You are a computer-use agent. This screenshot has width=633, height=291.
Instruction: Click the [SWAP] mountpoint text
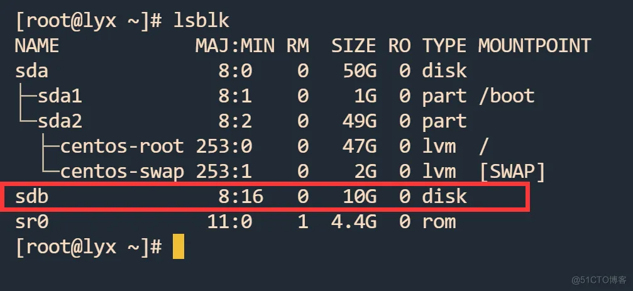tap(512, 172)
